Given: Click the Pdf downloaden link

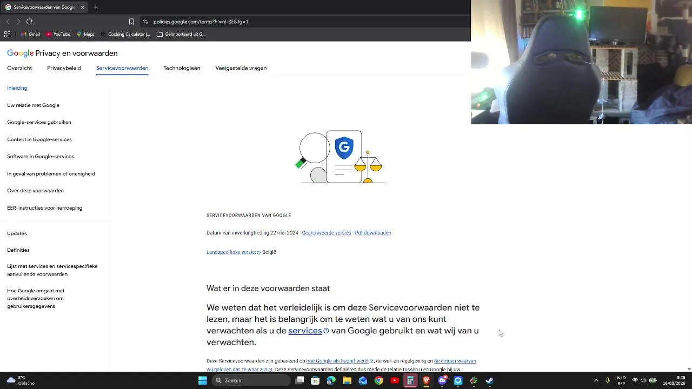Looking at the screenshot, I should tap(373, 233).
